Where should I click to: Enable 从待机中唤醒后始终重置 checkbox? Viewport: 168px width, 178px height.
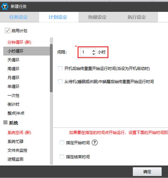60,82
